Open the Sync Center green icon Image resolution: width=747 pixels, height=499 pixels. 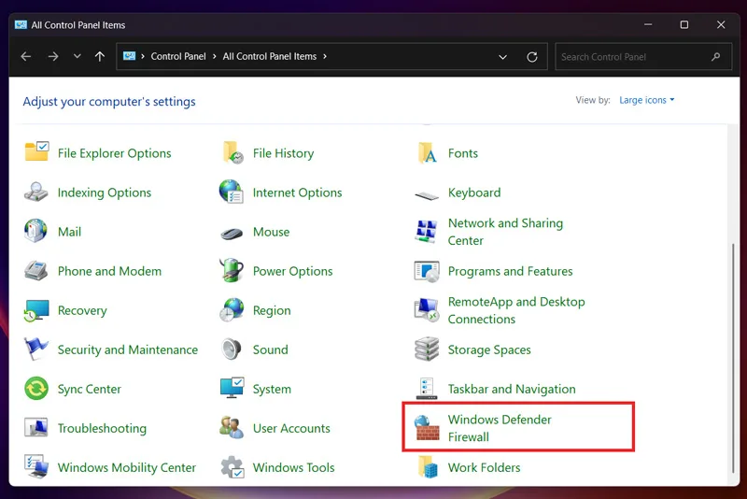36,389
